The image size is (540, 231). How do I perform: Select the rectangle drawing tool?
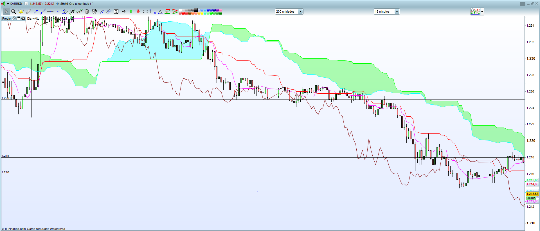coord(153,11)
